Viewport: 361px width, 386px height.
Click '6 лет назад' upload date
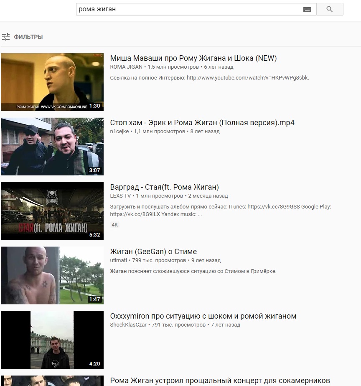[219, 67]
